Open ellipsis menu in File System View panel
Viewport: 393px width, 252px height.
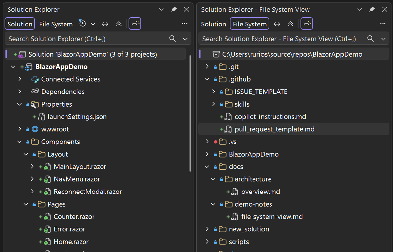383,24
